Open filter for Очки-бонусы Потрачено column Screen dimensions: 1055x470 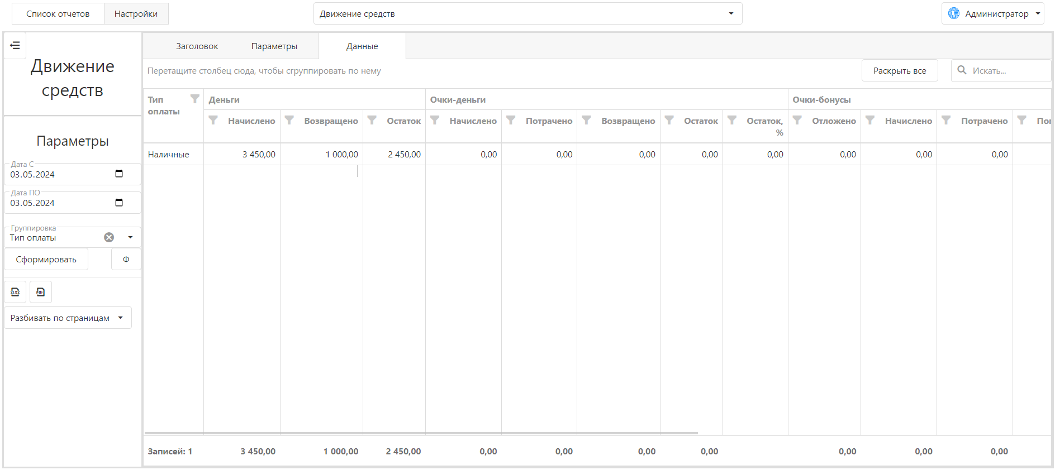[x=946, y=120]
